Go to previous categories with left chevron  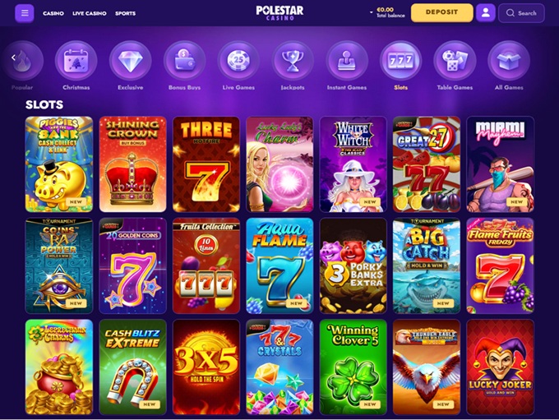[13, 58]
